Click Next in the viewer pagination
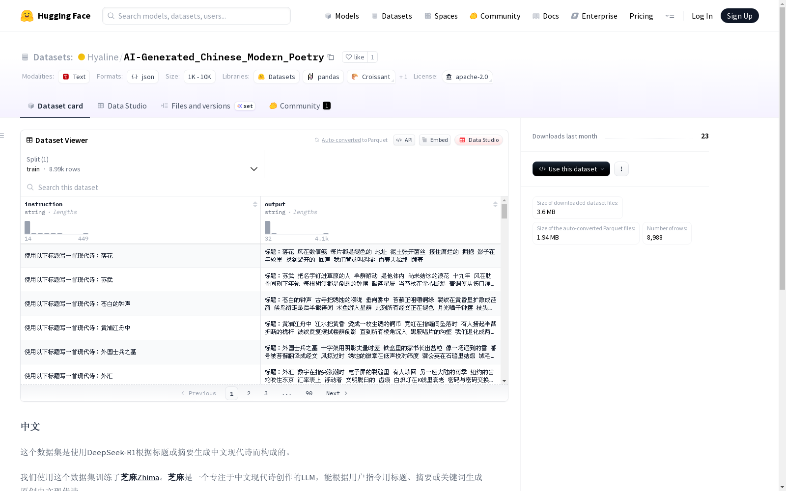Viewport: 786px width, 491px height. click(337, 393)
